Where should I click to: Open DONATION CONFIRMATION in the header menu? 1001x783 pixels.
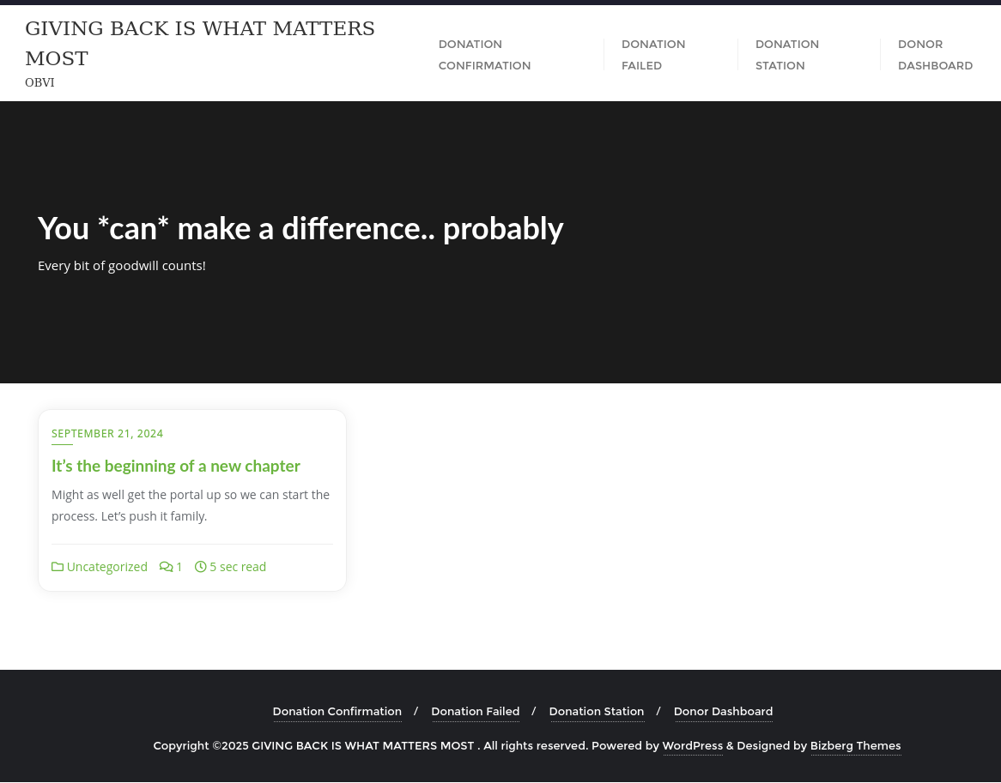click(x=484, y=54)
